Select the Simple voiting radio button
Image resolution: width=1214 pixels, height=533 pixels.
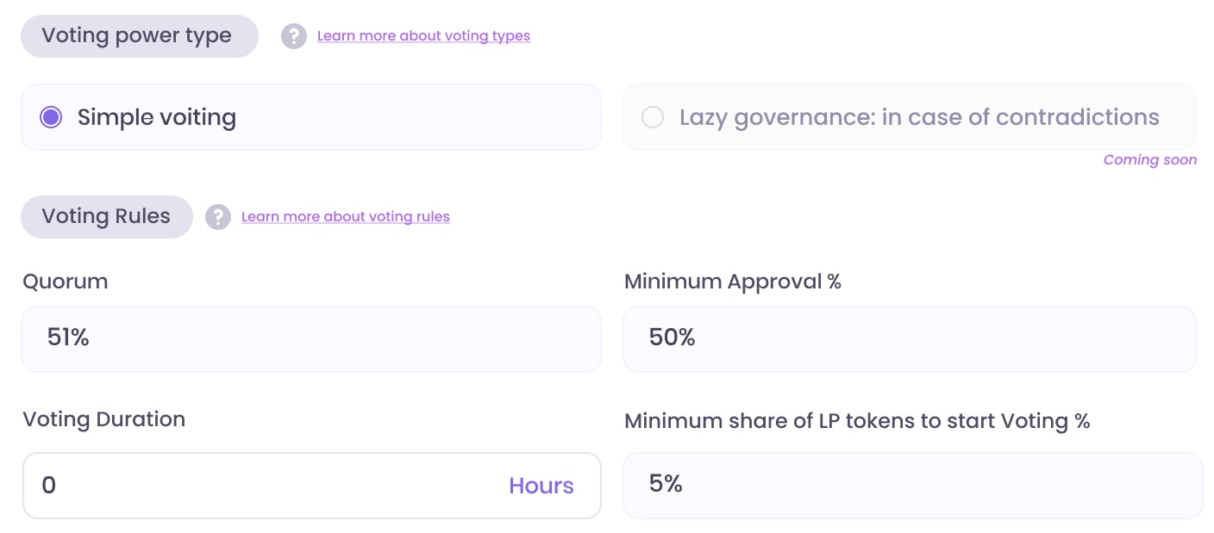[x=51, y=117]
